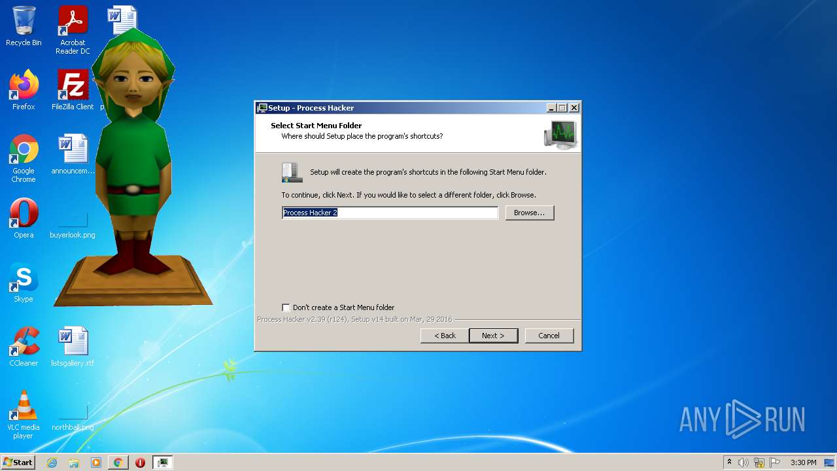Open the volume speaker tray icon
The height and width of the screenshot is (471, 837).
click(743, 462)
